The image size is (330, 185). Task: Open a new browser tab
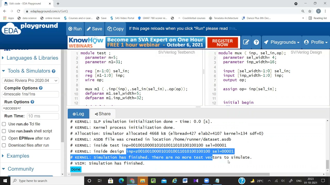coord(58,4)
